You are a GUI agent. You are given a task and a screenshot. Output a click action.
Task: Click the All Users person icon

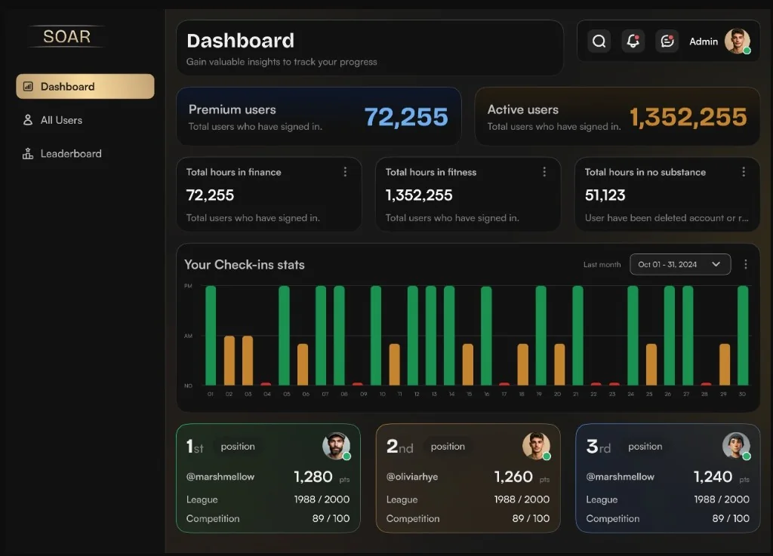[x=28, y=120]
